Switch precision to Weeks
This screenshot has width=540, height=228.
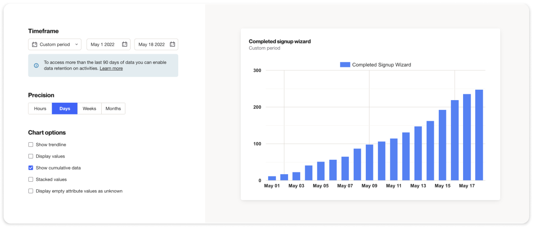(x=89, y=109)
